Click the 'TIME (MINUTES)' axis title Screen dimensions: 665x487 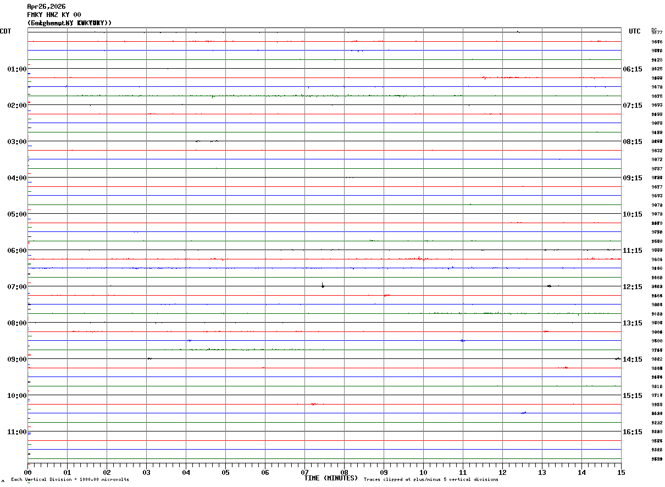331,478
